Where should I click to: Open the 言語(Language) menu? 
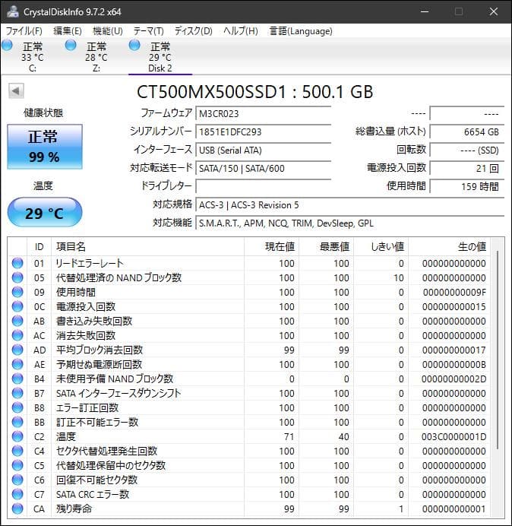coord(301,31)
